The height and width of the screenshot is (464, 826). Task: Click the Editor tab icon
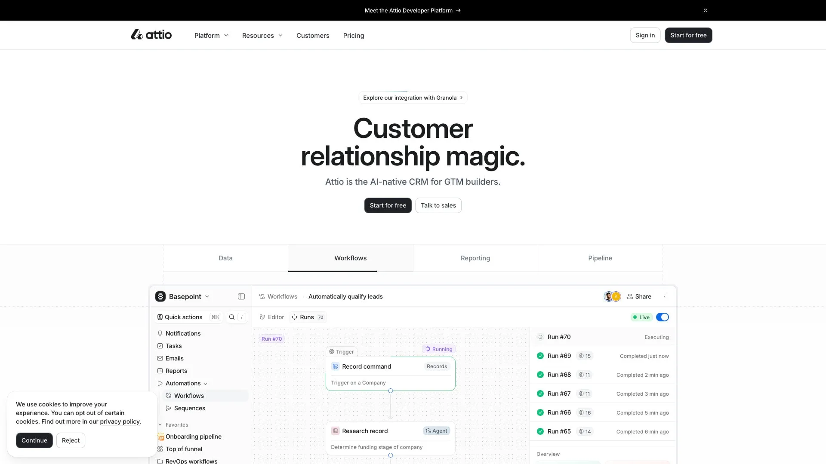click(x=262, y=317)
